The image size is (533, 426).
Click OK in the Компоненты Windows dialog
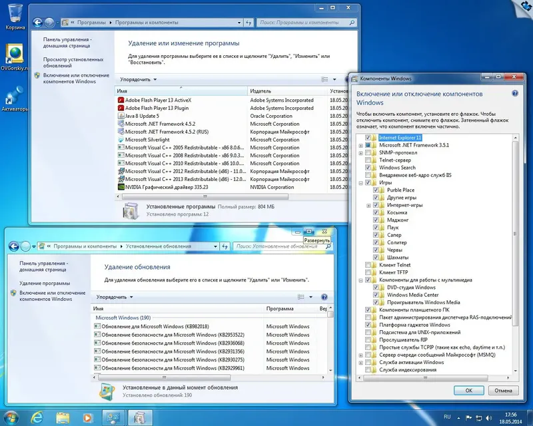coord(469,390)
